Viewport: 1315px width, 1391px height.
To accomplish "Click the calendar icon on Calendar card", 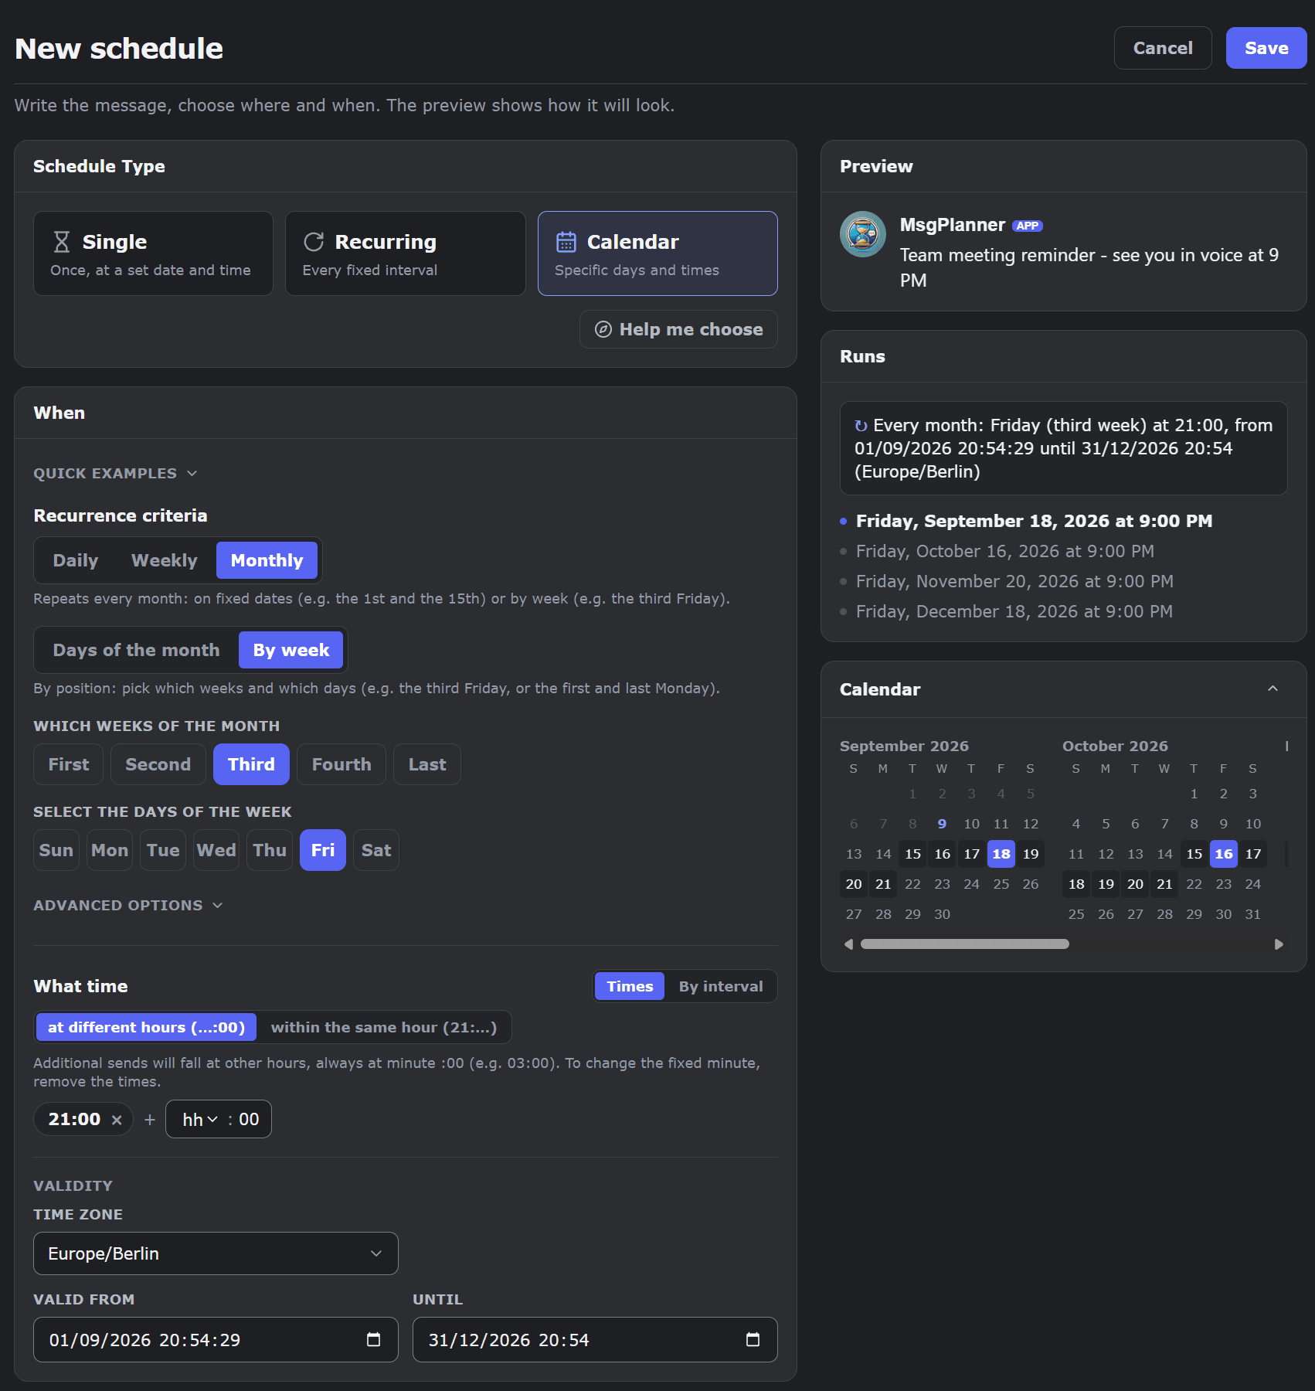I will (566, 242).
